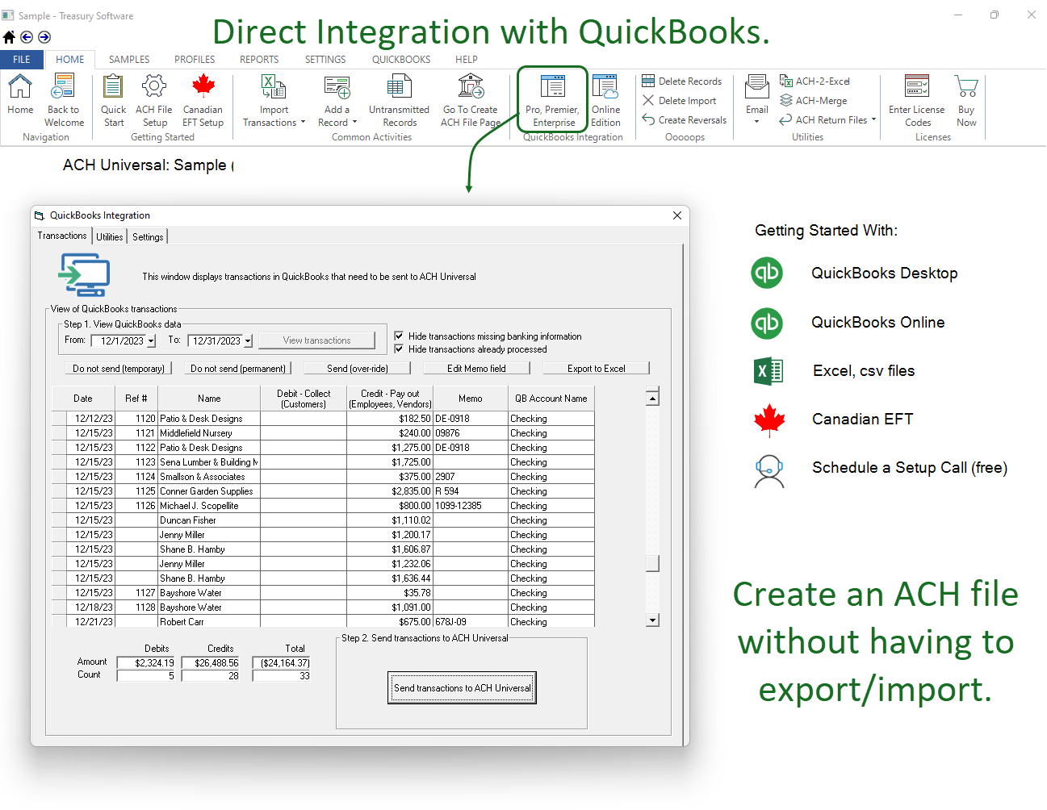1047x810 pixels.
Task: Toggle Hide transactions missing banking information
Action: (399, 336)
